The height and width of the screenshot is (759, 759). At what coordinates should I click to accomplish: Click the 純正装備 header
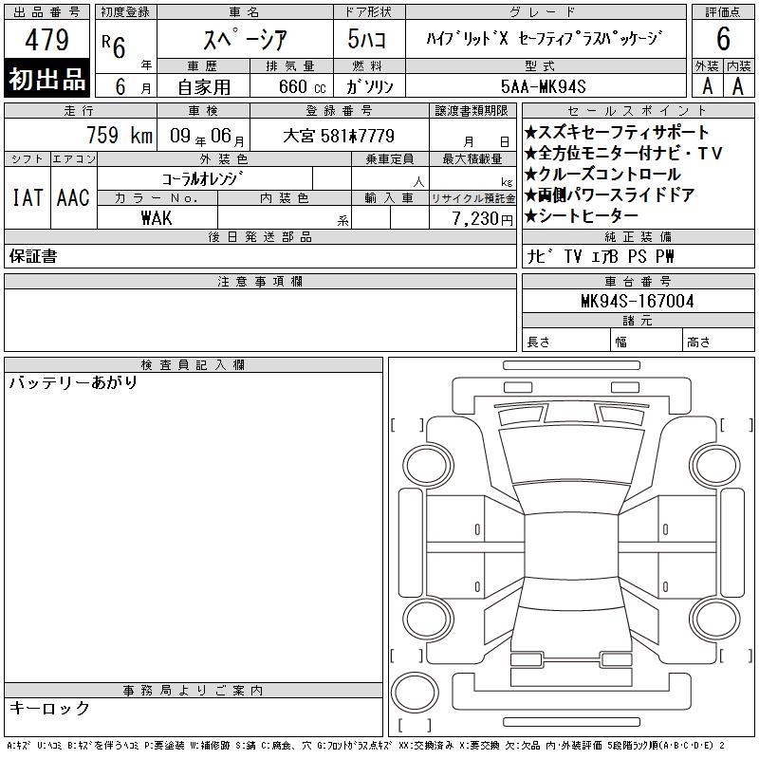638,236
